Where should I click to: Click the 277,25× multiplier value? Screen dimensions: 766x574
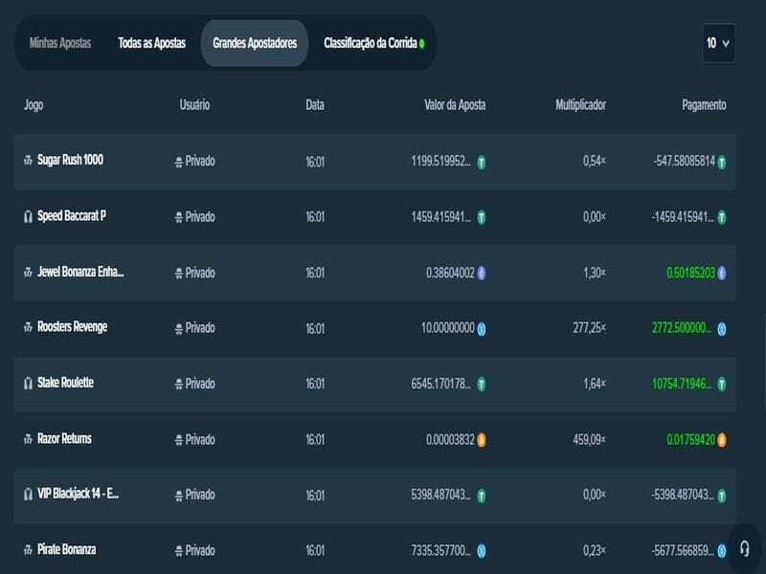[x=590, y=327]
